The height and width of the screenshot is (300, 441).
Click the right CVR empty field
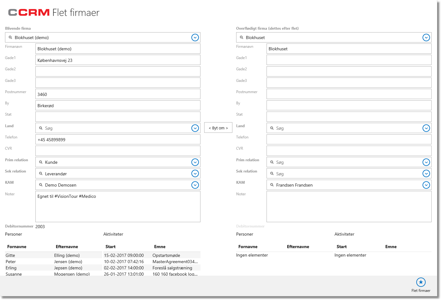[349, 151]
